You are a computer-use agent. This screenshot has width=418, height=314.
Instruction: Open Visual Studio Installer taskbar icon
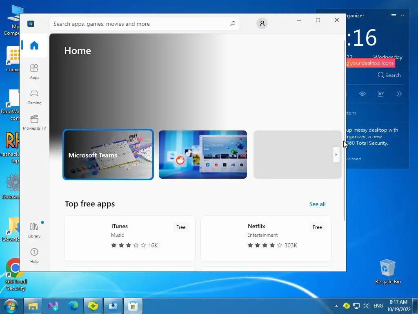pyautogui.click(x=53, y=306)
